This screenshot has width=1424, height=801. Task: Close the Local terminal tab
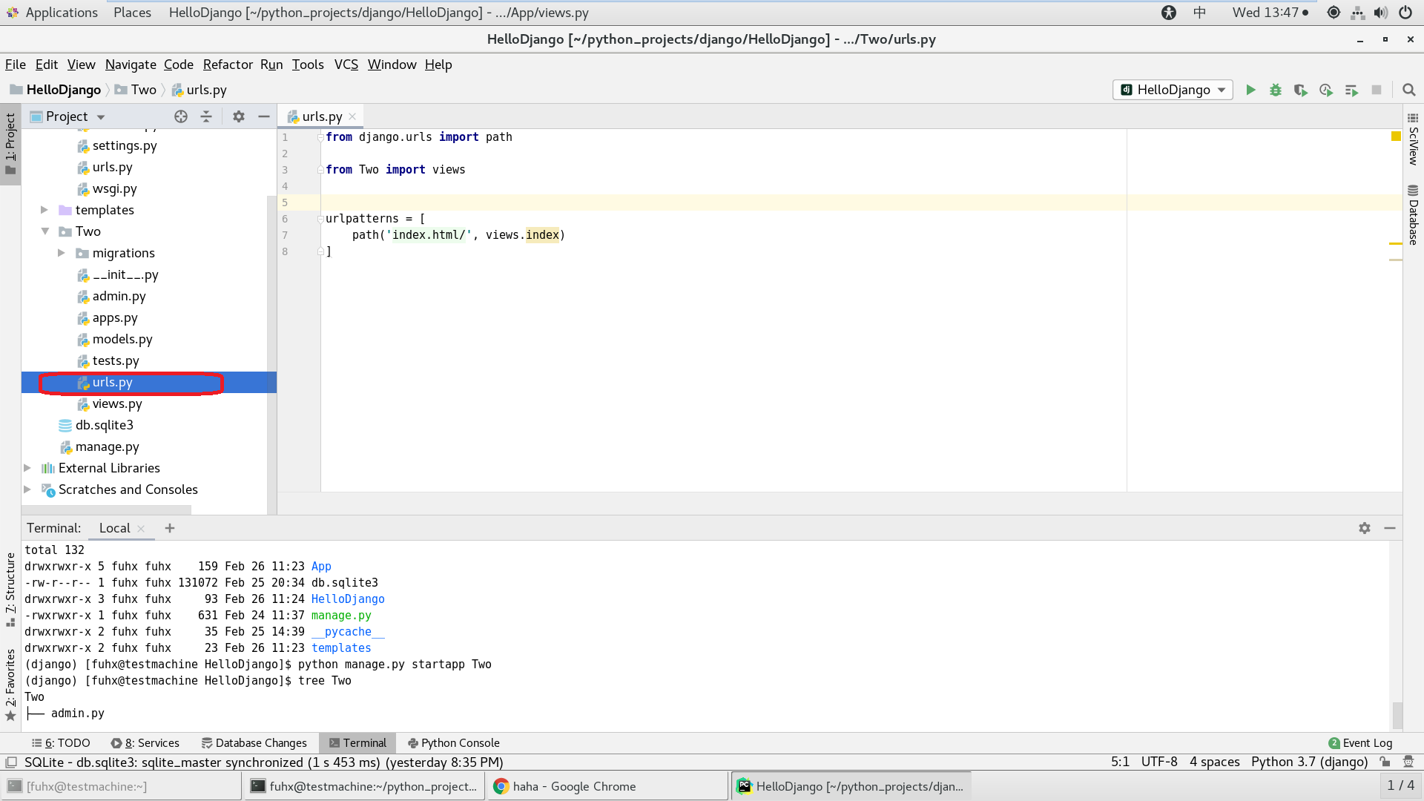pos(141,529)
